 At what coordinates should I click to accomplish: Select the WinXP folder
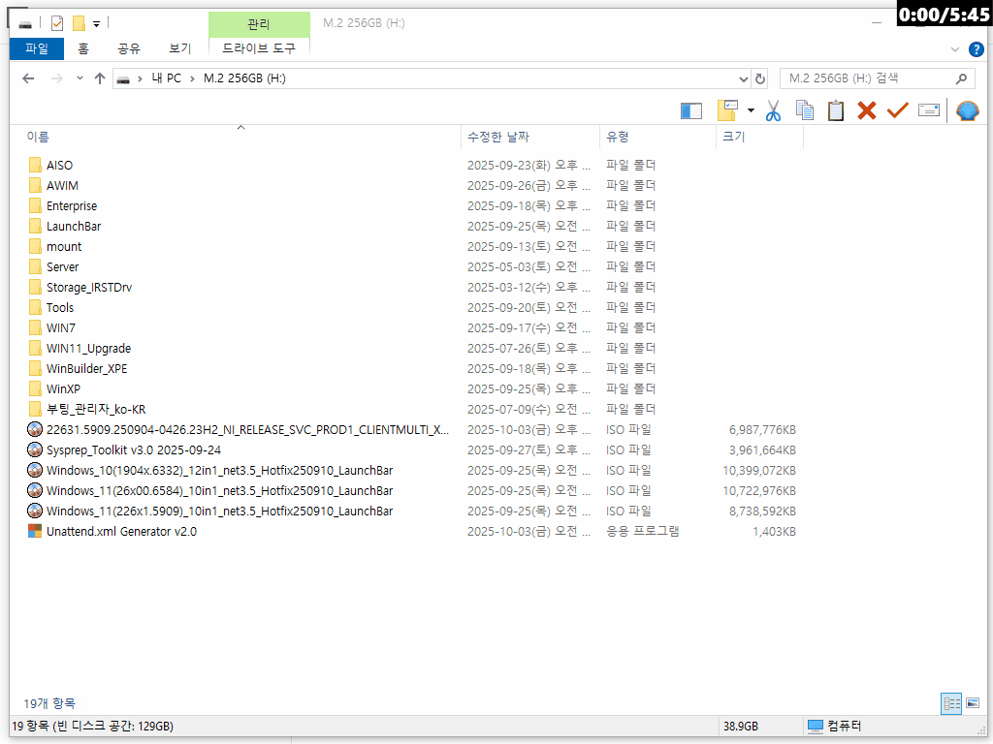[63, 388]
